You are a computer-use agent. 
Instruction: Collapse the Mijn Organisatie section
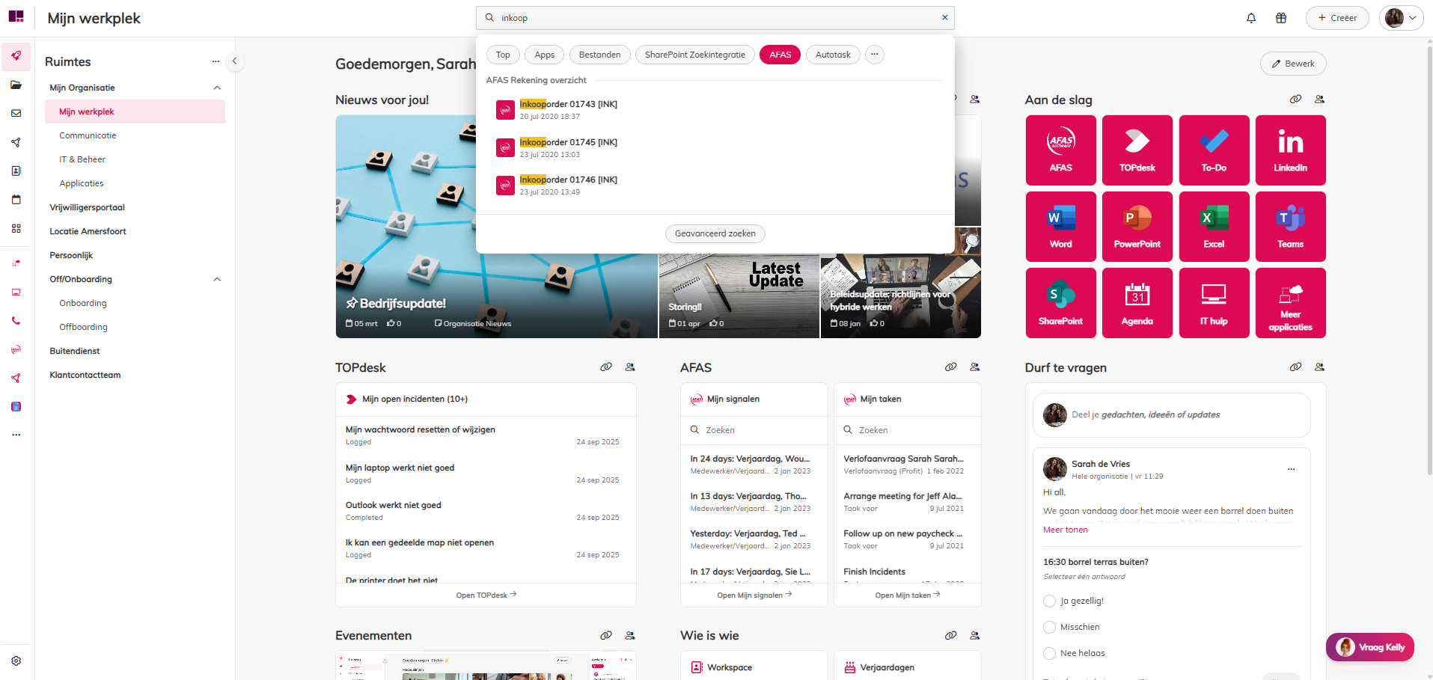click(217, 88)
